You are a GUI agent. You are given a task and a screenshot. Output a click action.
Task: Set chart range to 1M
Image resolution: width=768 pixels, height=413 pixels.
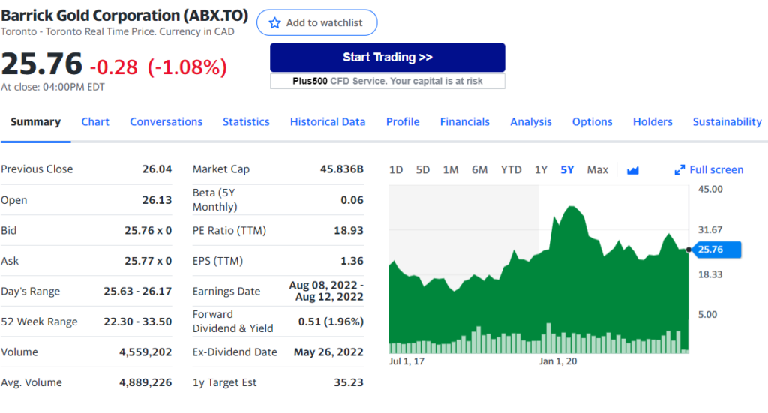[x=450, y=170]
